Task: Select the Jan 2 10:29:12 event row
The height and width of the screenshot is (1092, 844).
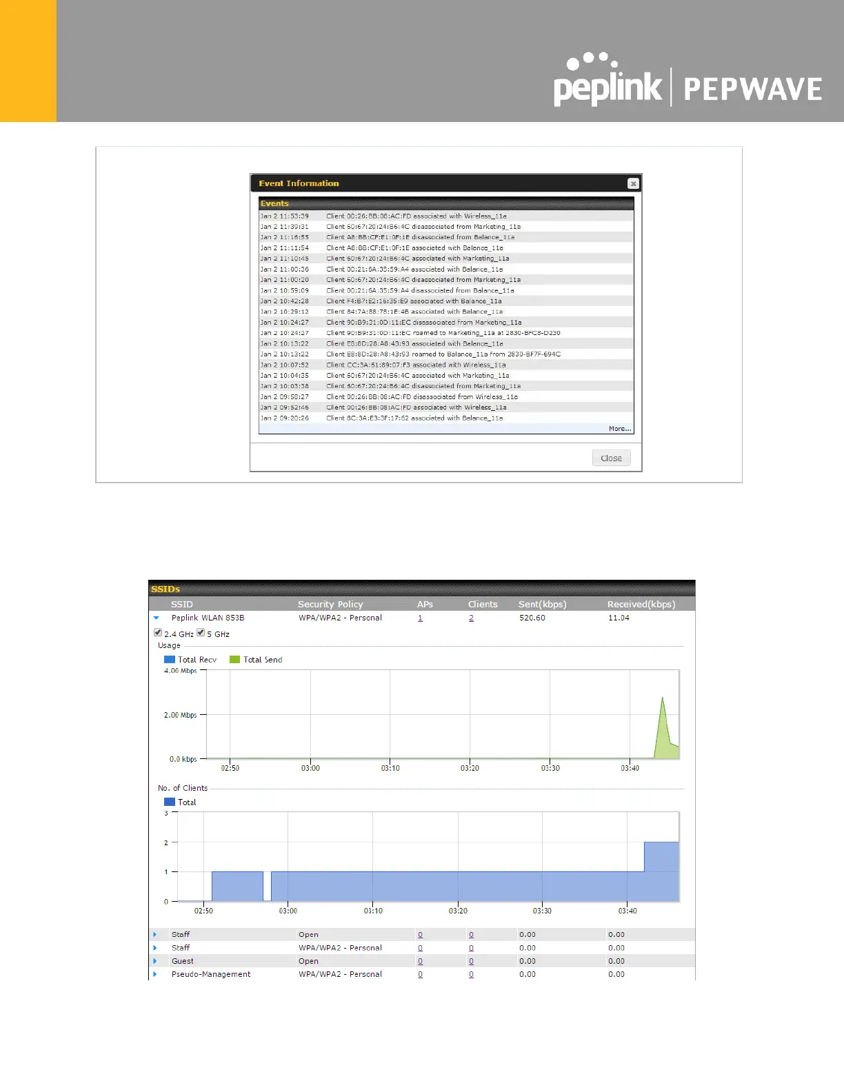Action: pos(446,312)
